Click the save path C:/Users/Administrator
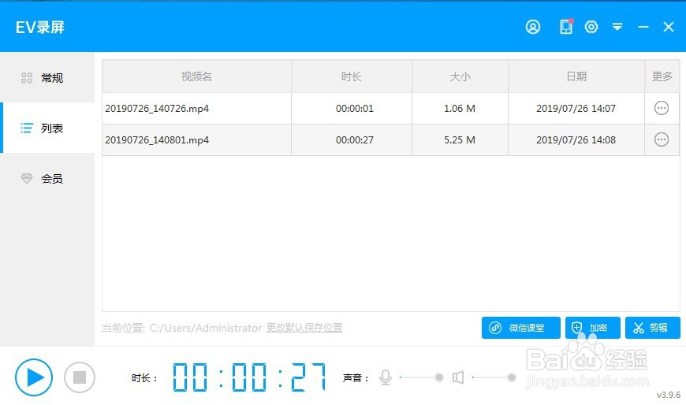This screenshot has width=686, height=405. click(206, 328)
